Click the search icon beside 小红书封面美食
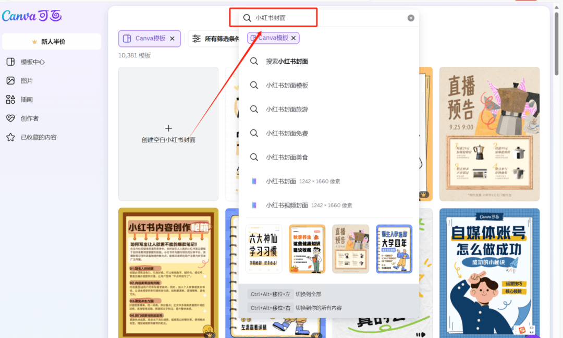The height and width of the screenshot is (338, 563). [x=254, y=158]
